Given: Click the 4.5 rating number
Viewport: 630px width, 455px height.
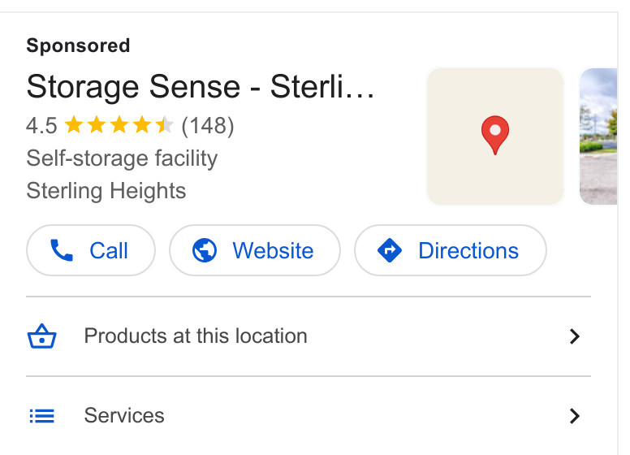Looking at the screenshot, I should coord(41,125).
